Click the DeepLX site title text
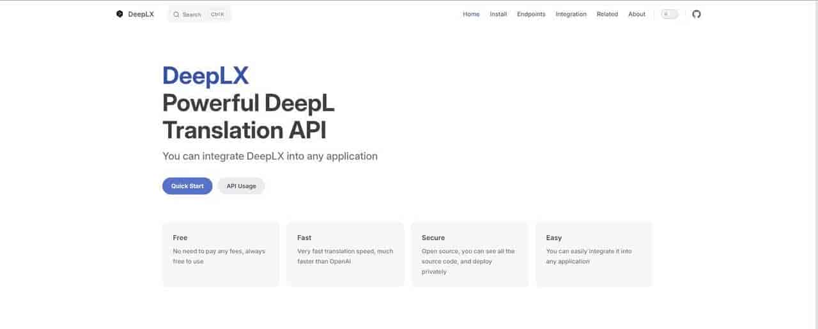The height and width of the screenshot is (329, 818). coord(141,14)
